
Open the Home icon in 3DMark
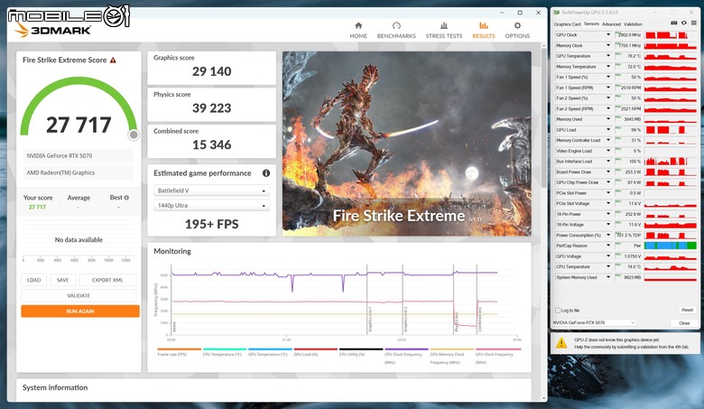click(358, 25)
